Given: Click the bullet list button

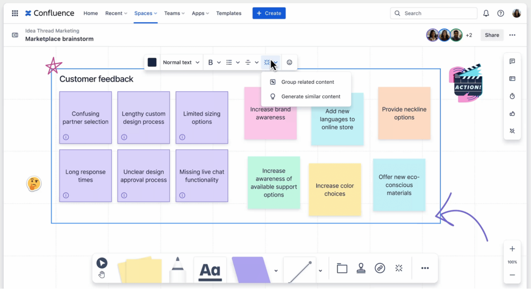Looking at the screenshot, I should pyautogui.click(x=229, y=62).
